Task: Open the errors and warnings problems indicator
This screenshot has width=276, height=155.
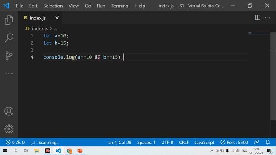Action: point(15,142)
